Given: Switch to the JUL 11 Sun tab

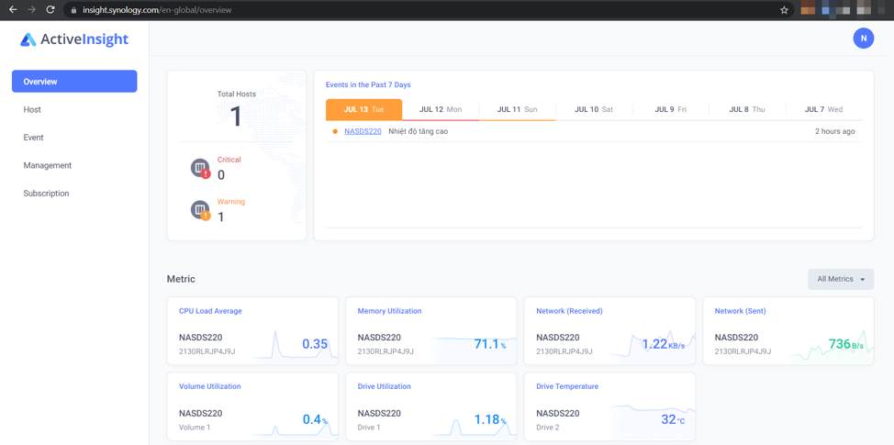Looking at the screenshot, I should point(517,109).
